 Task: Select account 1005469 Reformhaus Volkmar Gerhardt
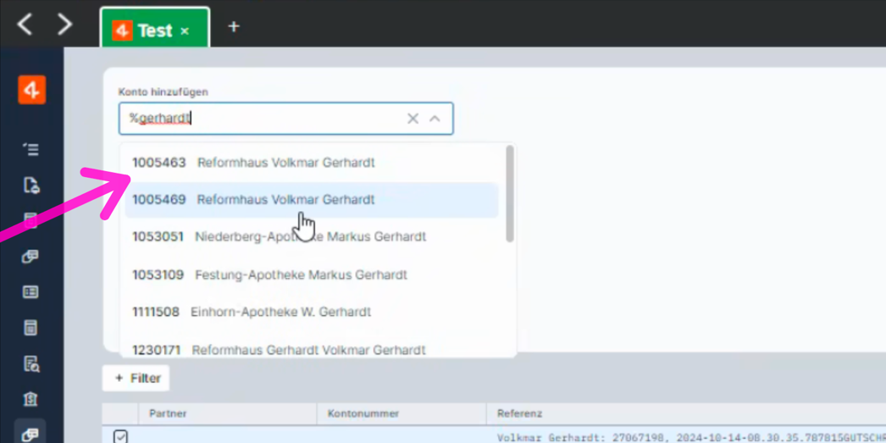point(312,199)
